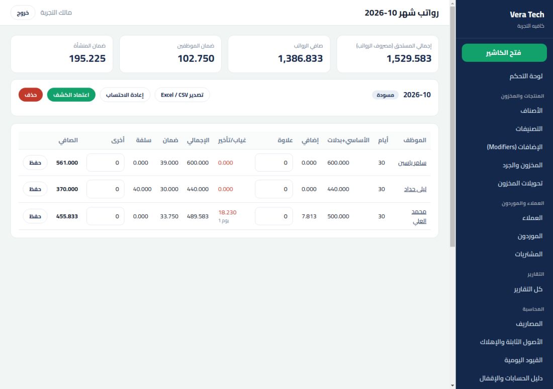Click the Vera Tech brand title
This screenshot has width=553, height=389.
click(x=527, y=15)
